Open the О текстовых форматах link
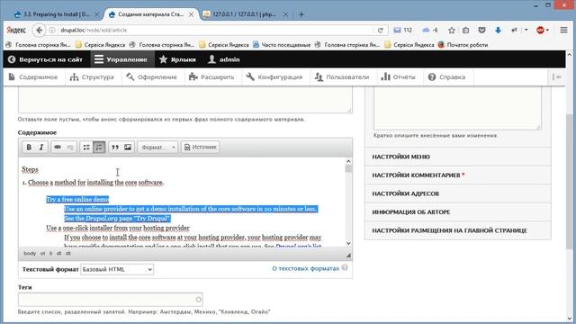This screenshot has height=324, width=576. (x=306, y=268)
